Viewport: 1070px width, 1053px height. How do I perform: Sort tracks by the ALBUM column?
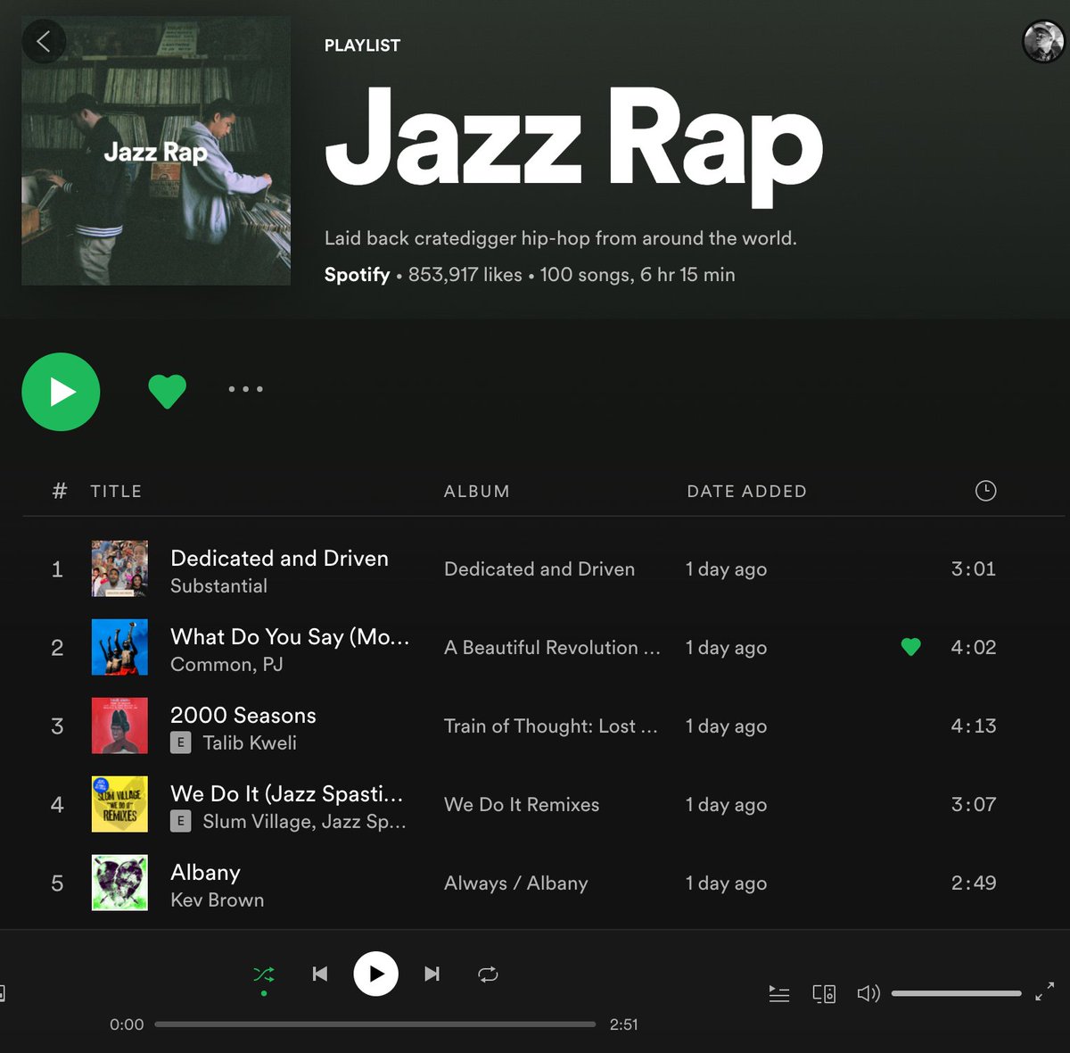point(477,491)
